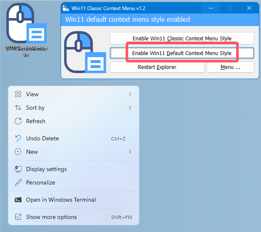Image resolution: width=261 pixels, height=232 pixels.
Task: Click the app icon in the title bar
Action: tap(65, 8)
